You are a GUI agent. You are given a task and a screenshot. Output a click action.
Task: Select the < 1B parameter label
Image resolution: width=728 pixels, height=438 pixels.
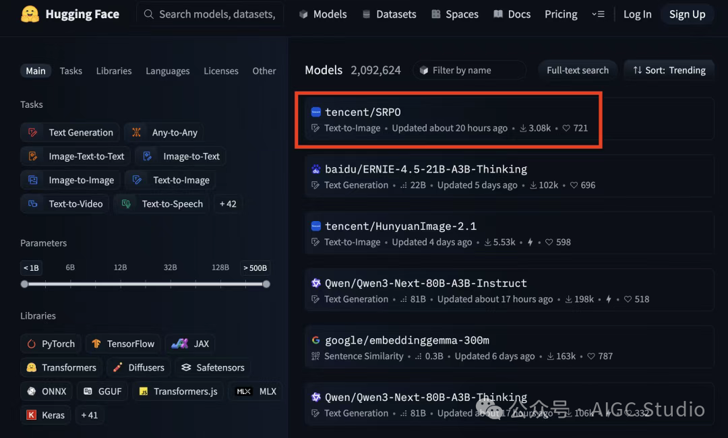coord(31,268)
